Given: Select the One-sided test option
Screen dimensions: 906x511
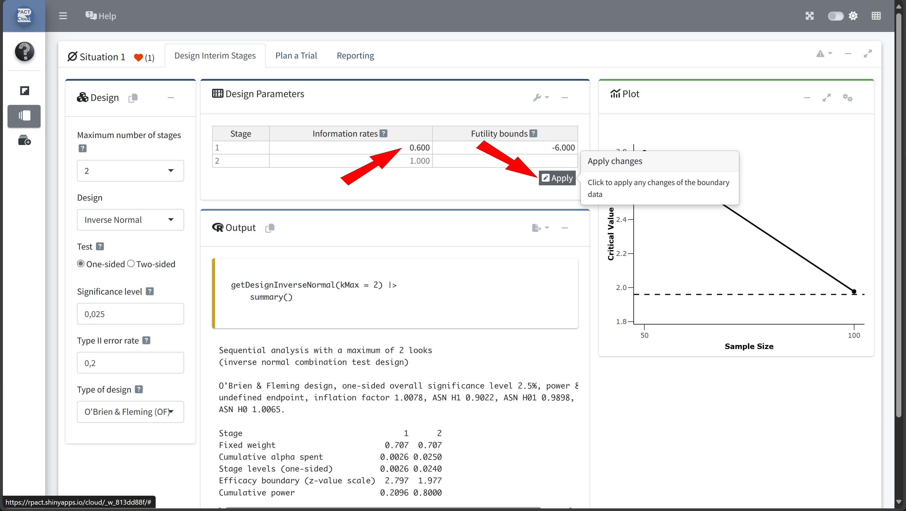Looking at the screenshot, I should pos(81,264).
